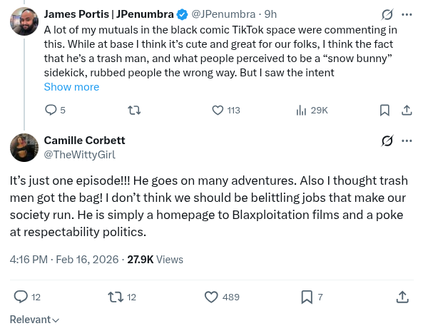Open Grok icon on James Portis tweet
This screenshot has width=423, height=331.
point(387,14)
